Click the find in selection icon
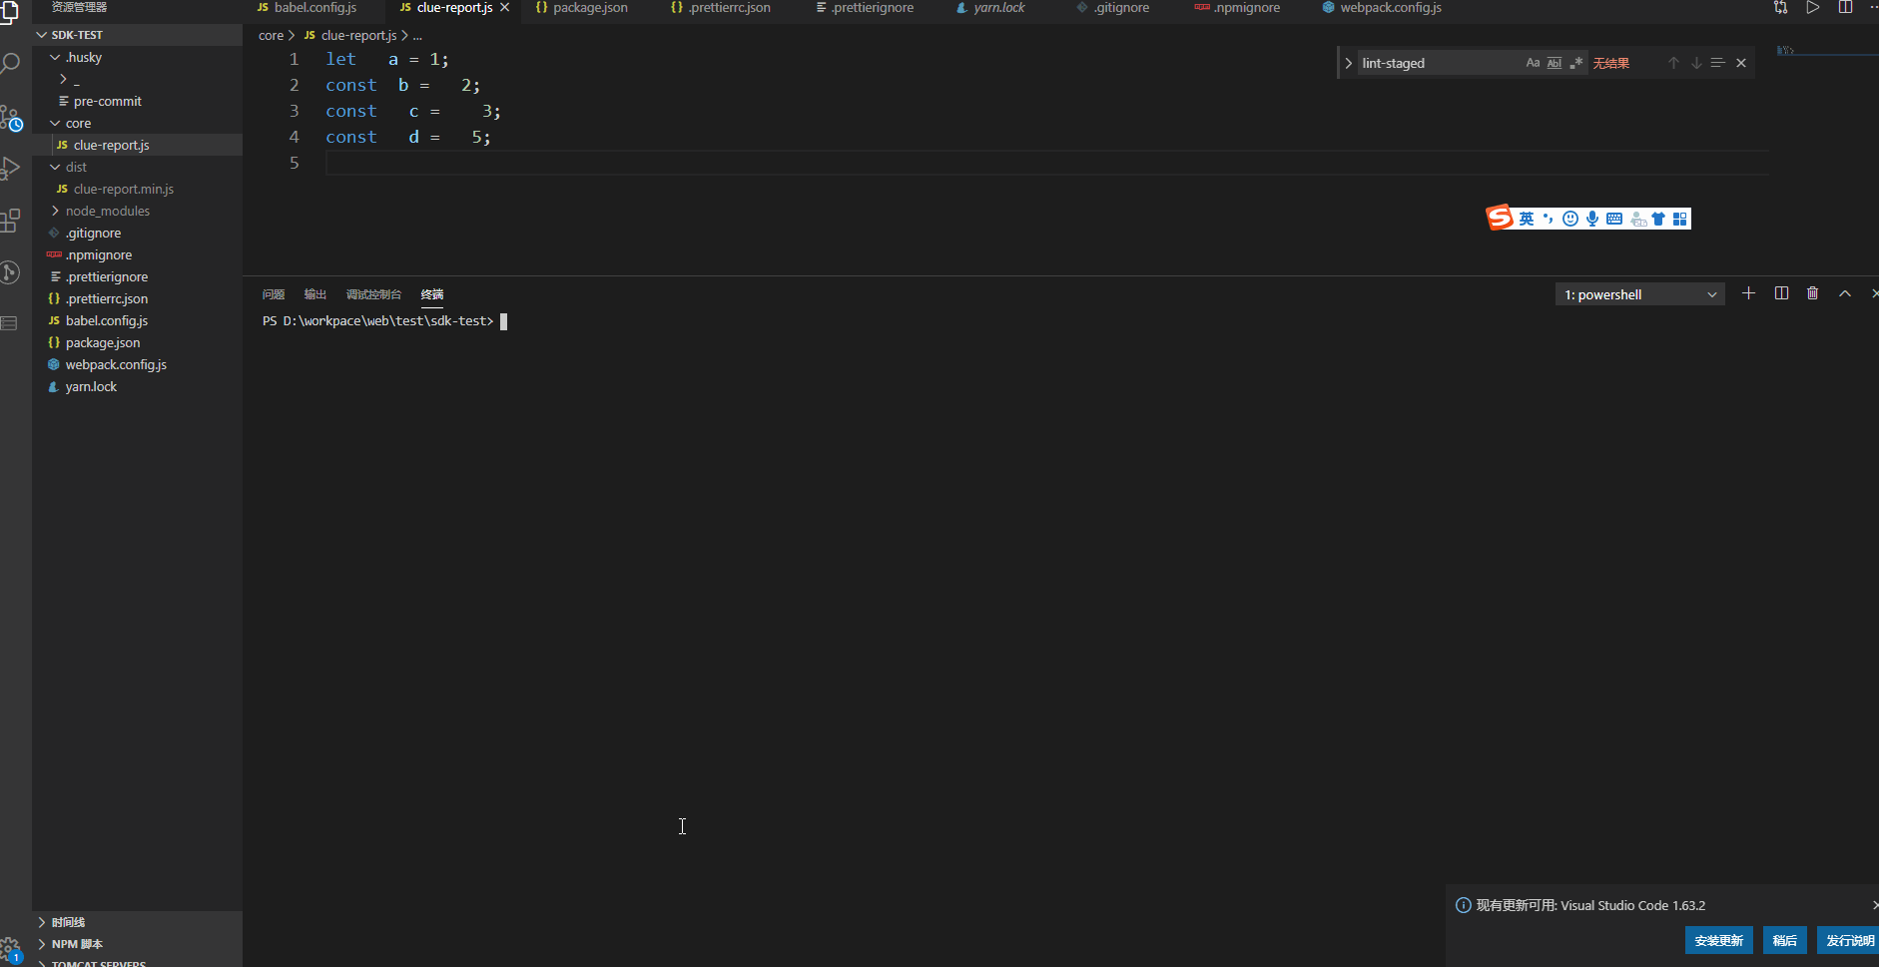Image resolution: width=1879 pixels, height=967 pixels. 1717,63
